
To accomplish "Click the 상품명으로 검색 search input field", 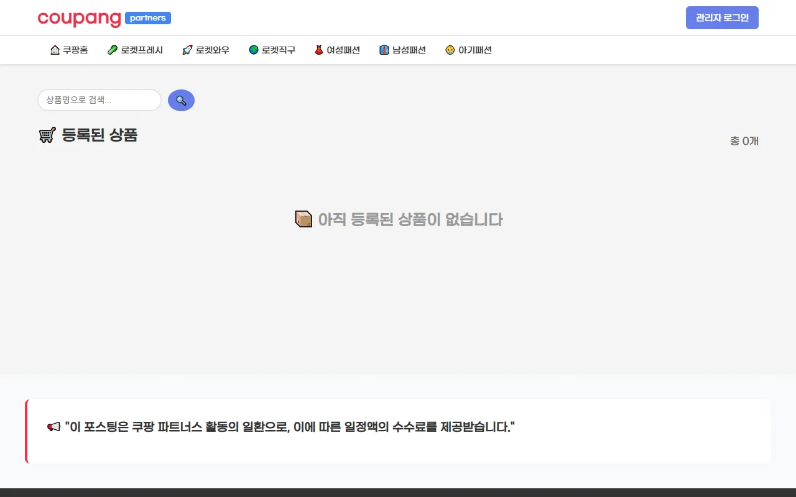I will (99, 100).
